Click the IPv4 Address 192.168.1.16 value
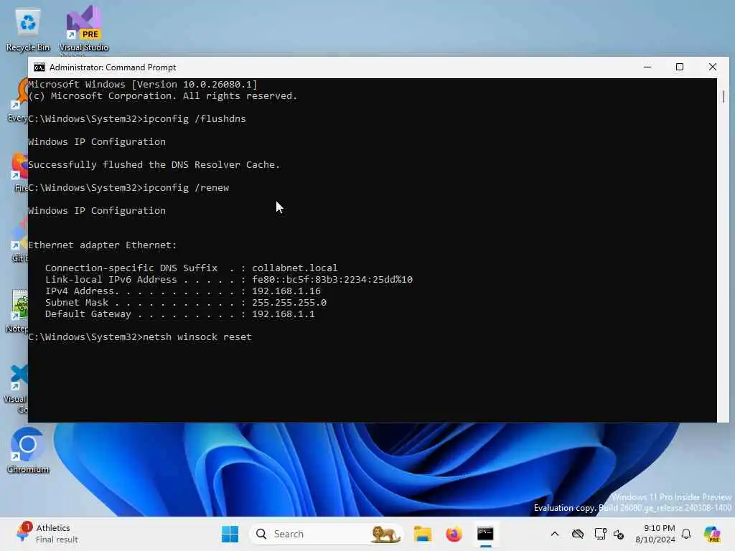This screenshot has width=735, height=551. point(286,291)
